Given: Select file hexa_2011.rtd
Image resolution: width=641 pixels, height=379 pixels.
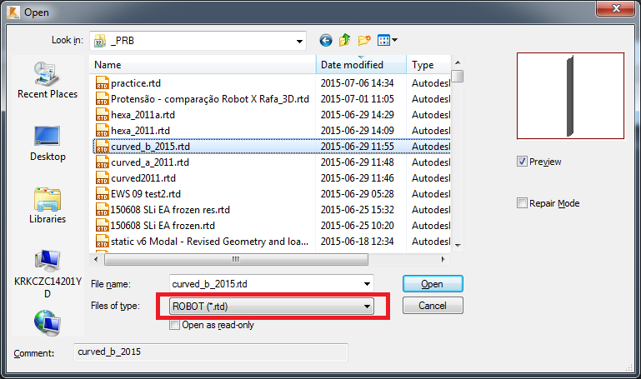Looking at the screenshot, I should point(140,131).
